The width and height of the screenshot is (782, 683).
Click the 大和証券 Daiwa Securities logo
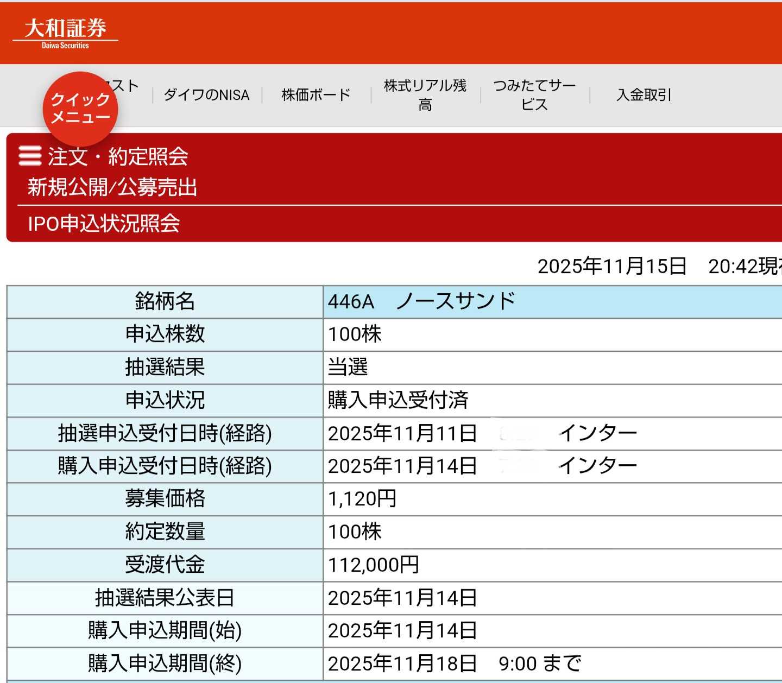point(65,34)
